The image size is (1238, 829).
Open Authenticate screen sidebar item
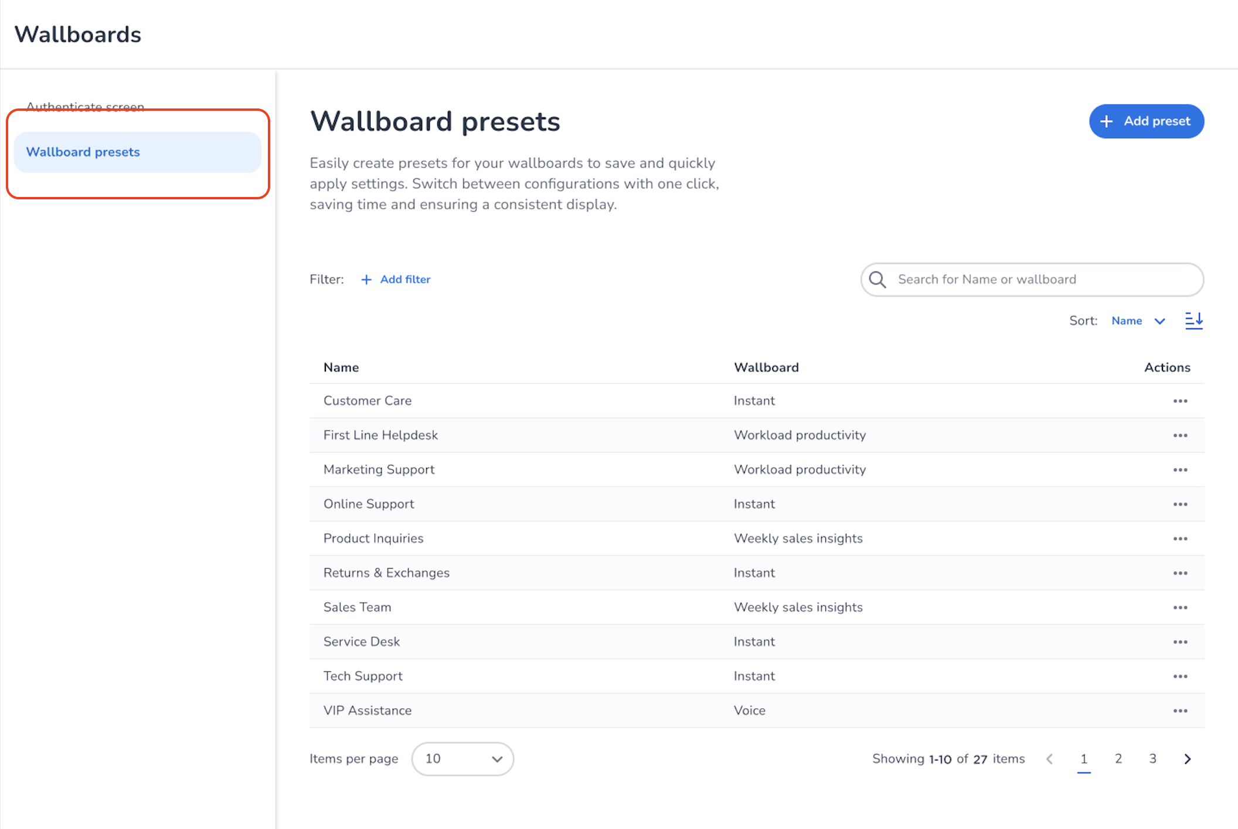85,106
